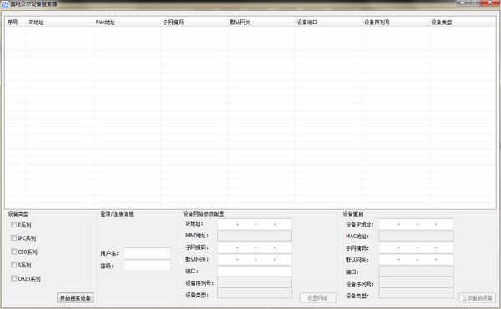The image size is (501, 309).
Task: Click the IP地址 field under 设备网络参数配置
Action: [x=255, y=224]
